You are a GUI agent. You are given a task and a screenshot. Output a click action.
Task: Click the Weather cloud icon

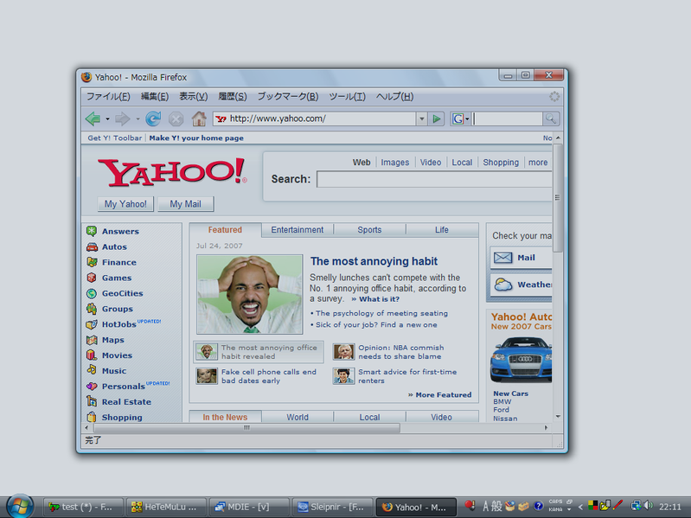point(502,285)
